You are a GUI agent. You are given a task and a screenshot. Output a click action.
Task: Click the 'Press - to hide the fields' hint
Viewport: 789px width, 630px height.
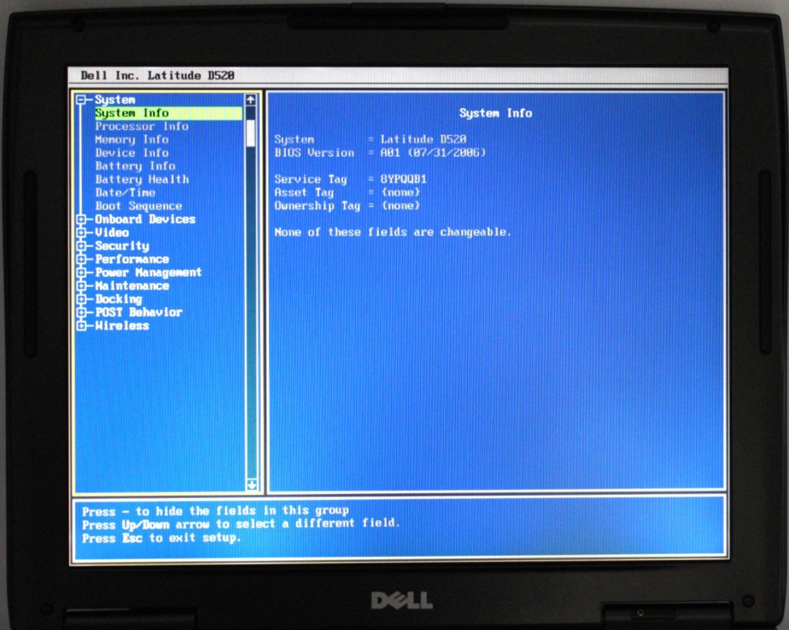pos(216,511)
